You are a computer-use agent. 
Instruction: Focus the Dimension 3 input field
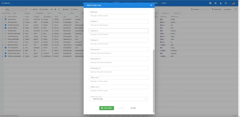tap(118, 68)
